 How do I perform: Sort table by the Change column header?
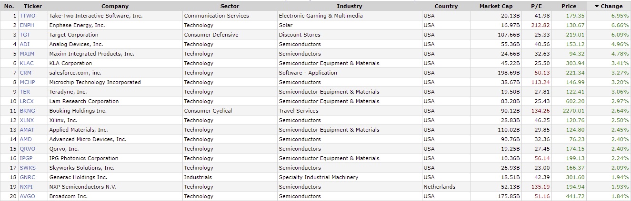(608, 6)
